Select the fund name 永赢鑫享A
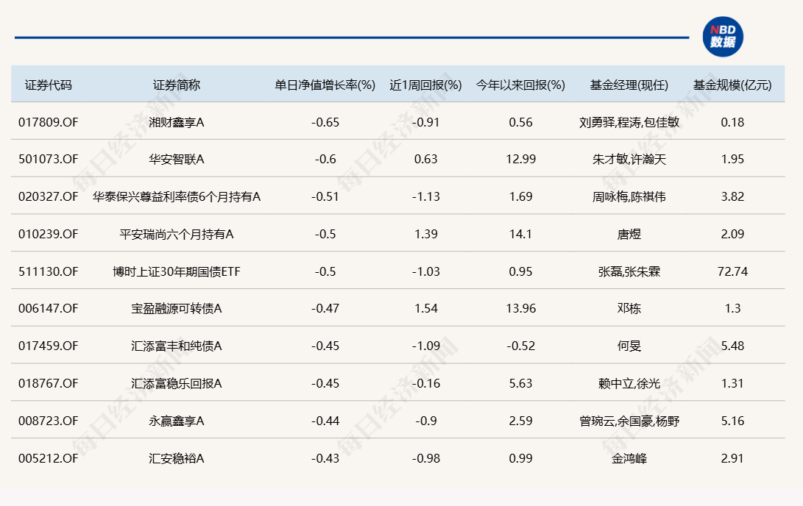This screenshot has width=803, height=506. point(176,421)
